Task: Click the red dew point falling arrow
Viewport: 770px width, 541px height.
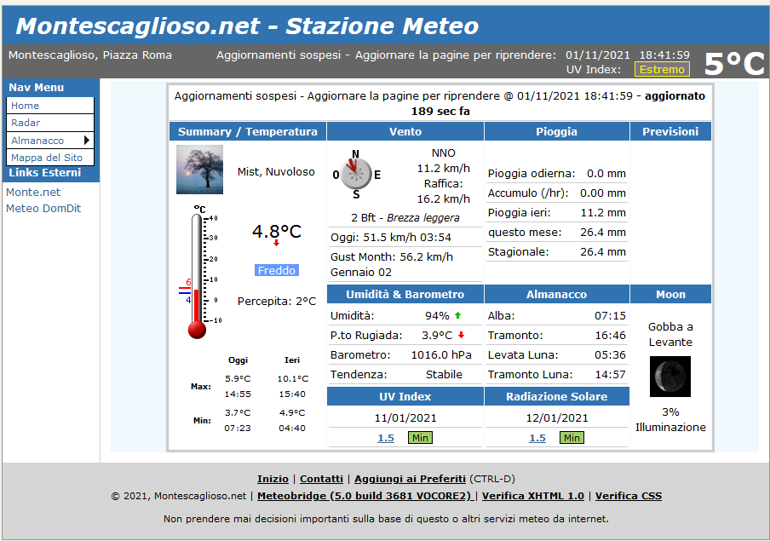Action: tap(461, 335)
